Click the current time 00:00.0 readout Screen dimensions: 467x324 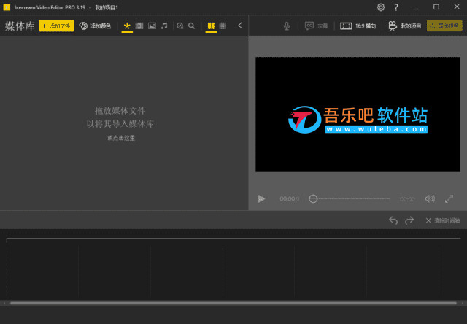click(289, 198)
